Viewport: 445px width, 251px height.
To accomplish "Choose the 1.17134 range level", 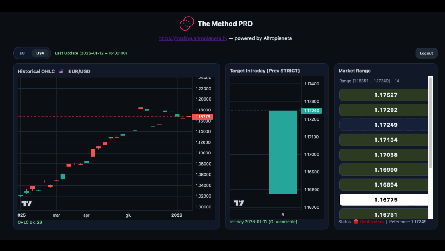I will point(383,140).
